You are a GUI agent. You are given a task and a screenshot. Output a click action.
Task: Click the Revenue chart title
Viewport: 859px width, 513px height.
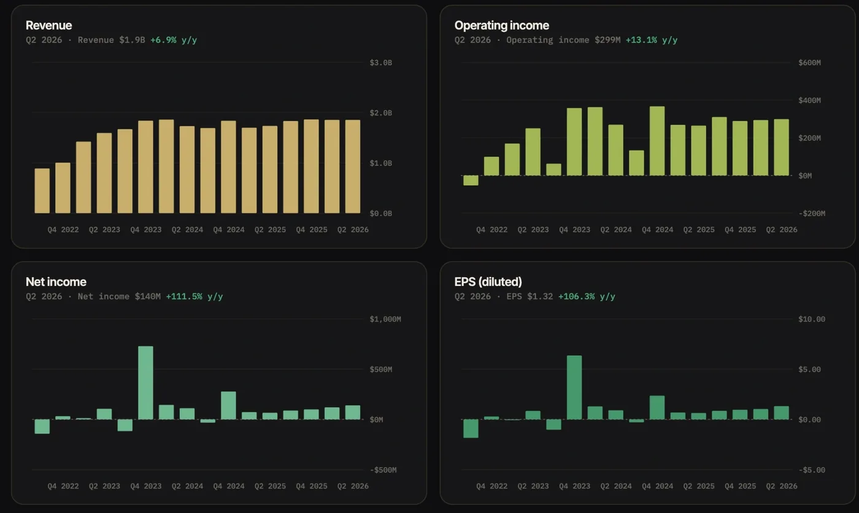pyautogui.click(x=48, y=25)
